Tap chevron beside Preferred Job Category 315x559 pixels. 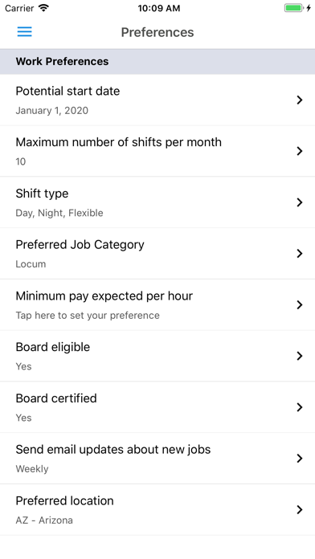(300, 254)
